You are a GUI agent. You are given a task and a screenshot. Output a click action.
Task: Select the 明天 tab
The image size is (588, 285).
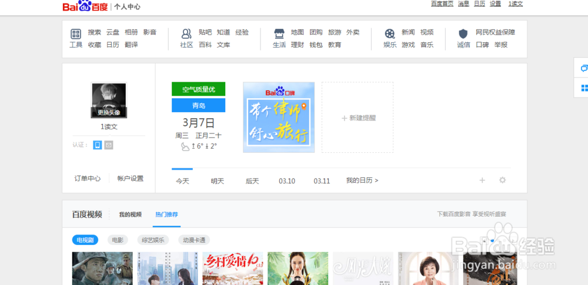click(x=218, y=181)
